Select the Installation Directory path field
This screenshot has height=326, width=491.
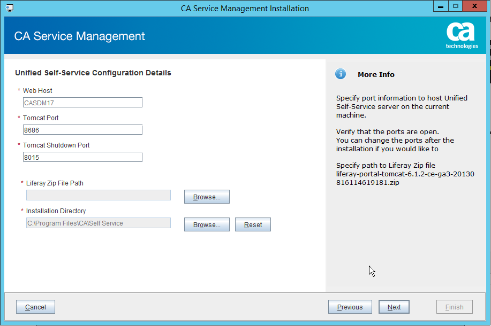coord(98,222)
